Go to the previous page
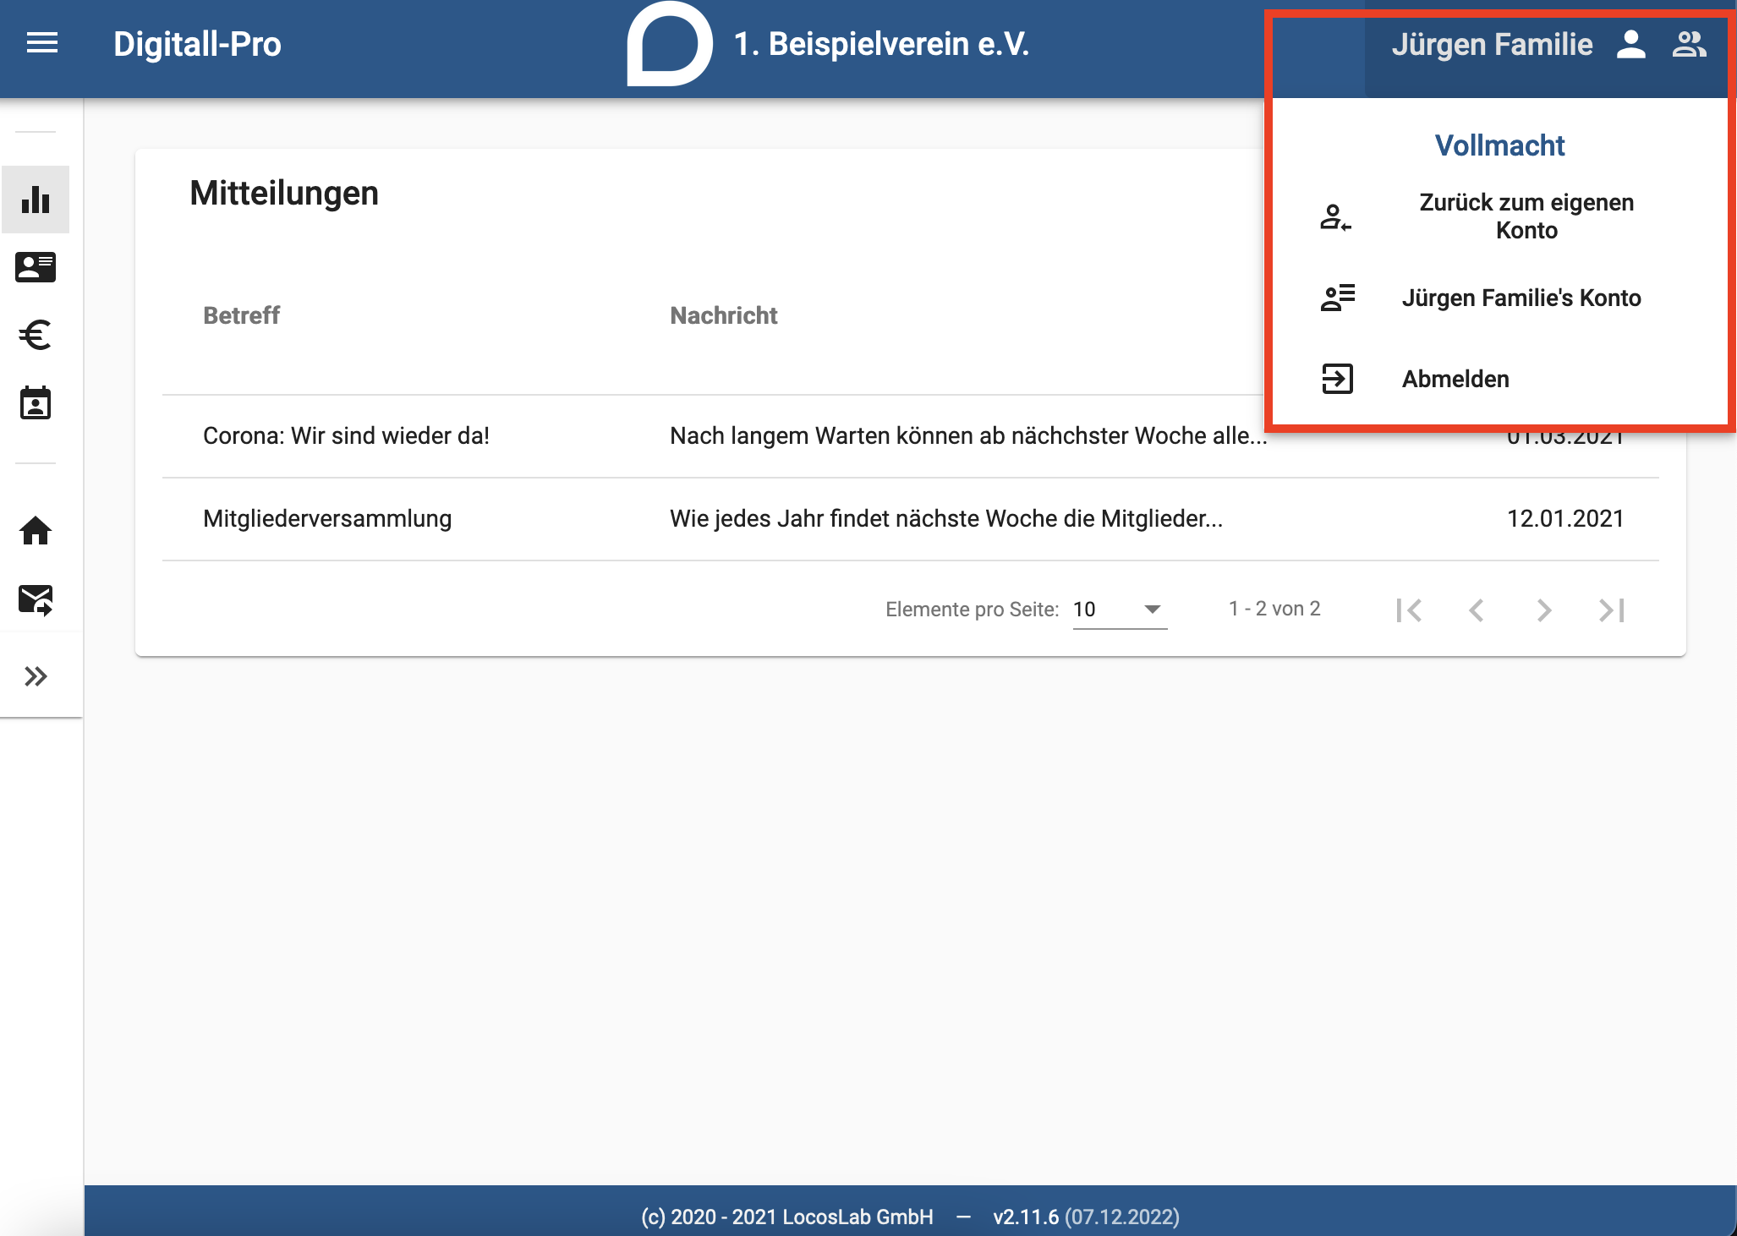 [1477, 610]
